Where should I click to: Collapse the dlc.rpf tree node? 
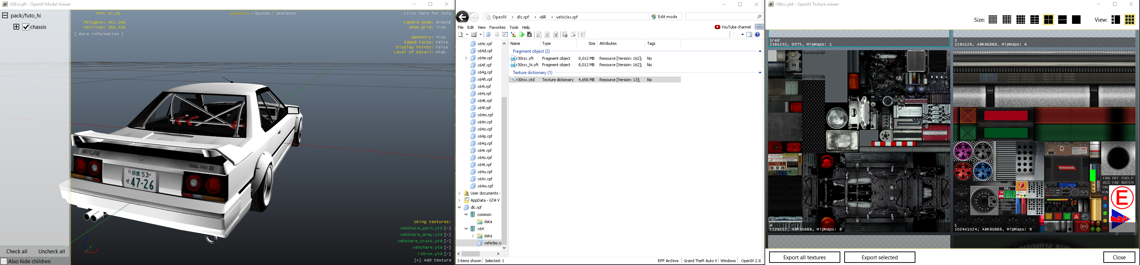[x=459, y=207]
